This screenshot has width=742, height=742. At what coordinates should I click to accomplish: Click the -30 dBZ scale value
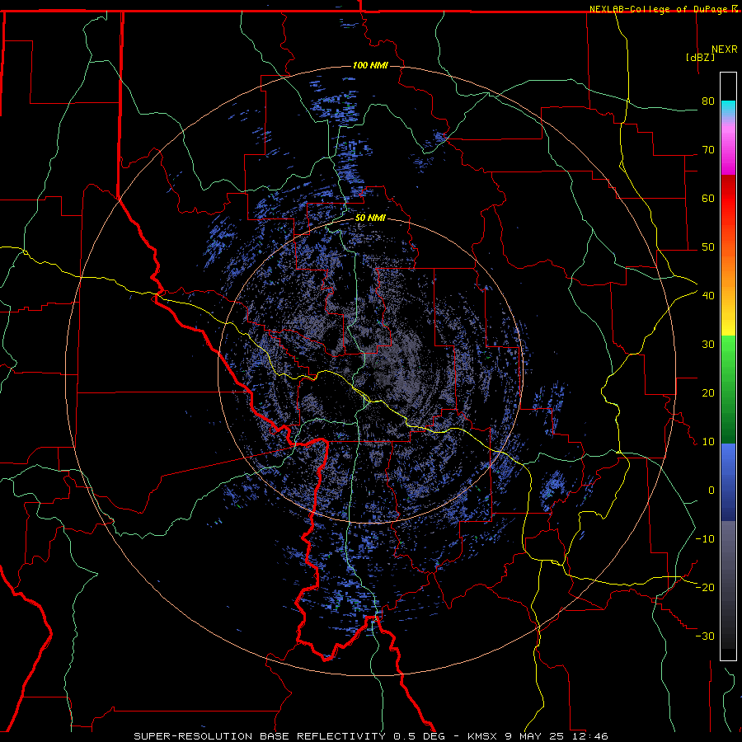click(x=705, y=636)
